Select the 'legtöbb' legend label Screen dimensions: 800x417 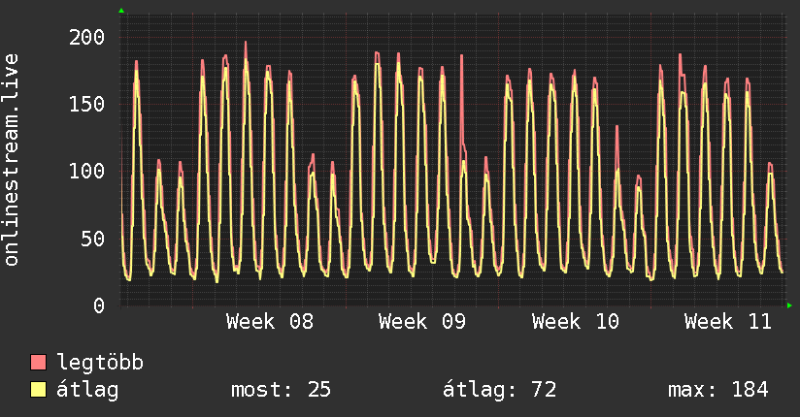(100, 363)
